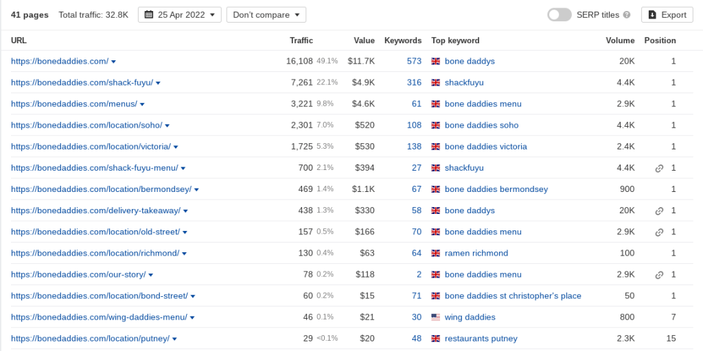Viewport: 703px width, 351px height.
Task: Click the UK flag beside bone daddies victoria
Action: (435, 147)
